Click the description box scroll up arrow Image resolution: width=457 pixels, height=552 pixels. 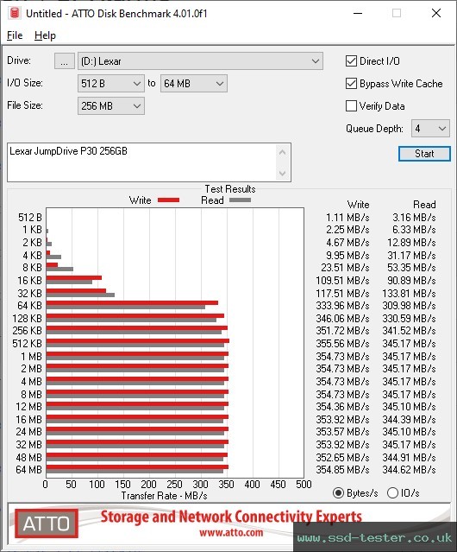[x=283, y=152]
